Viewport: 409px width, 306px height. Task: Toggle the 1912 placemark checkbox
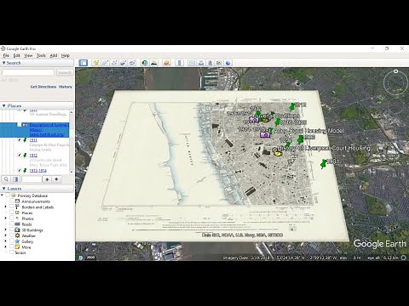pyautogui.click(x=20, y=156)
